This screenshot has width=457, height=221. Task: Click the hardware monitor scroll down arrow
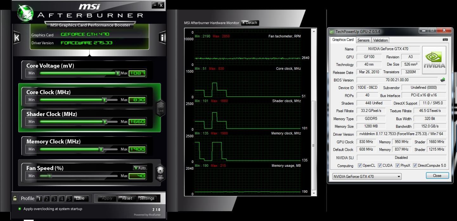point(314,193)
